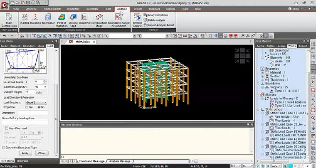Enable Copy Floor Load checkbox
The height and width of the screenshot is (168, 316).
coord(7,128)
